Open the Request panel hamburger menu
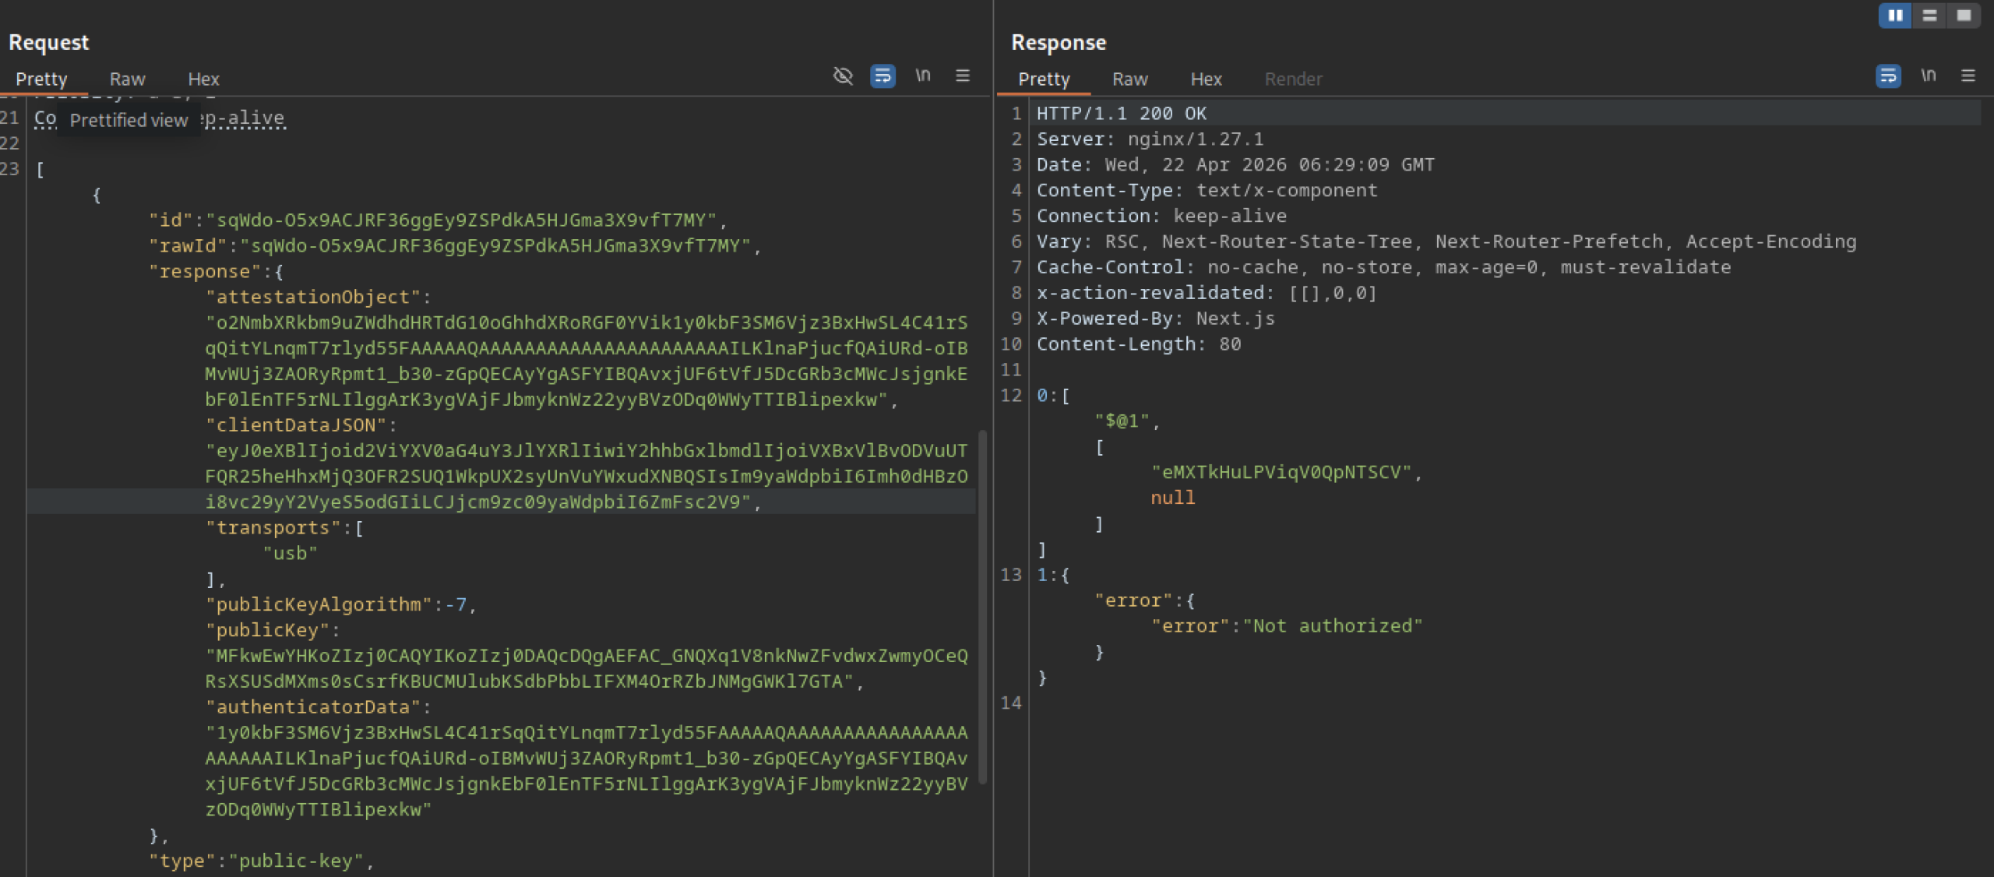 point(963,76)
